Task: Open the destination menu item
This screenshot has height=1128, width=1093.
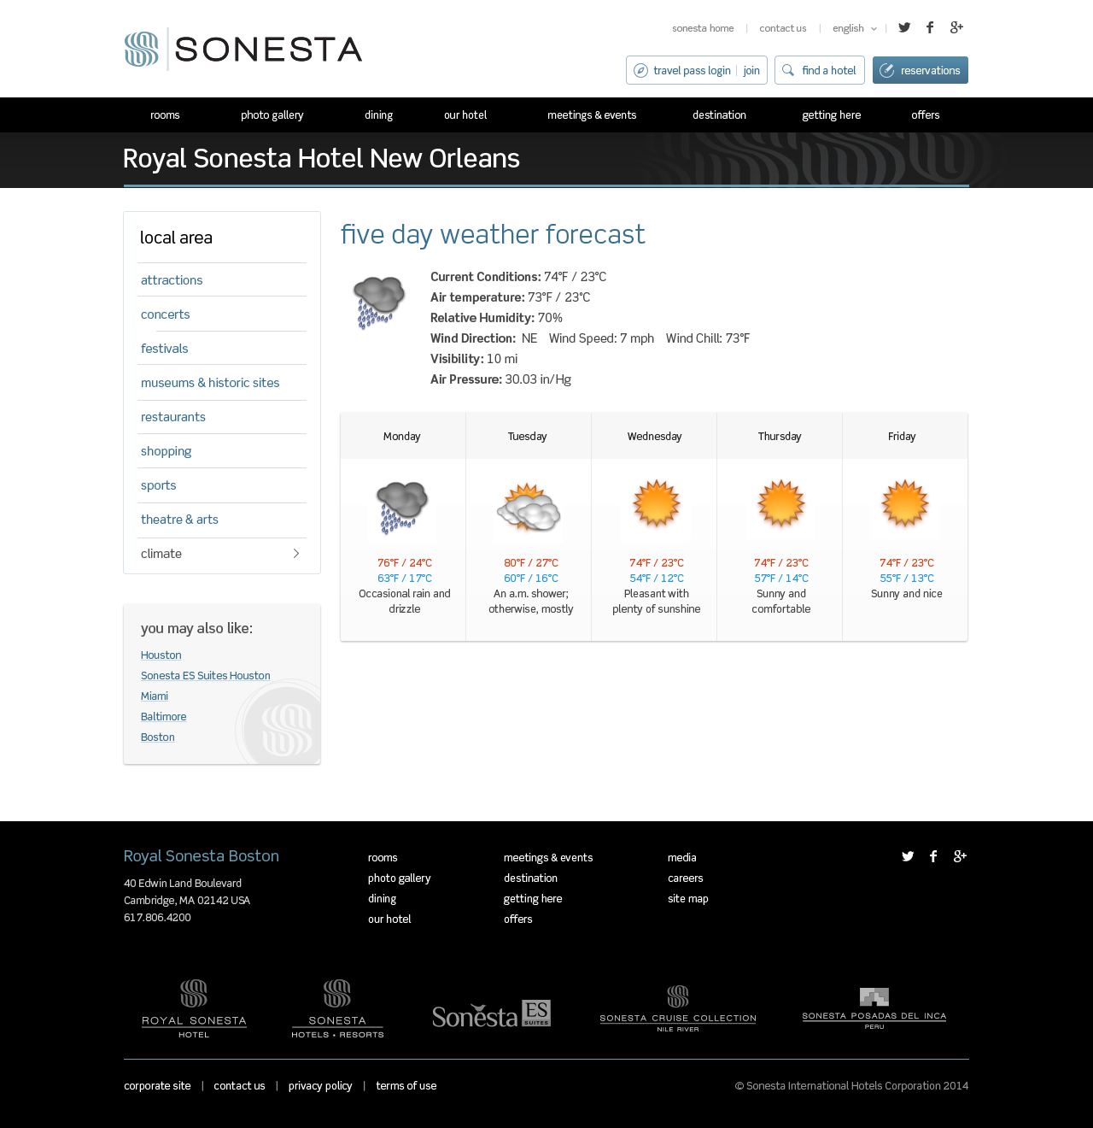Action: pyautogui.click(x=720, y=115)
